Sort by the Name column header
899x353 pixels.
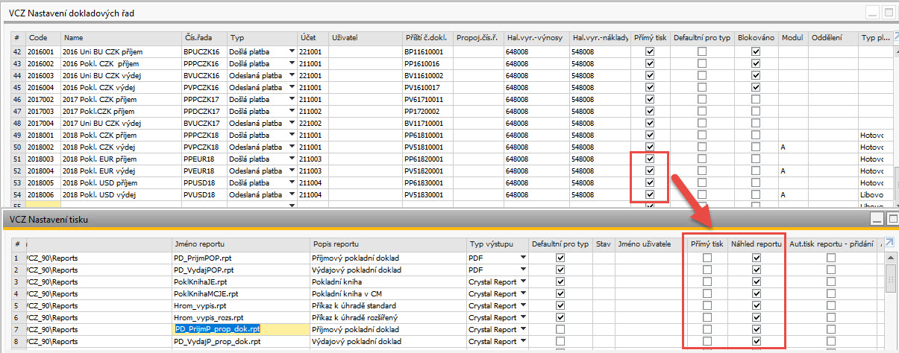pyautogui.click(x=121, y=36)
